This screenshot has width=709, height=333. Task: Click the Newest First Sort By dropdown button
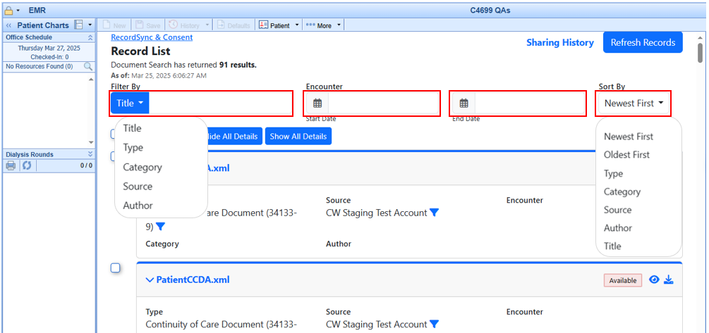point(634,103)
